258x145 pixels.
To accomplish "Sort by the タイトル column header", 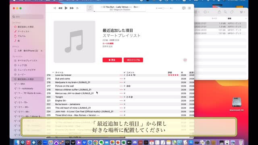I will point(59,72).
